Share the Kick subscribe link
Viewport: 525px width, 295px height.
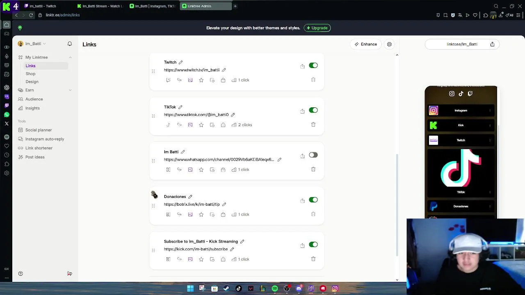point(302,245)
